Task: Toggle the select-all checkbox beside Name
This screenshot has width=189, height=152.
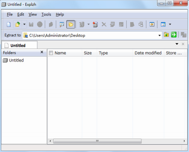Action: point(51,53)
